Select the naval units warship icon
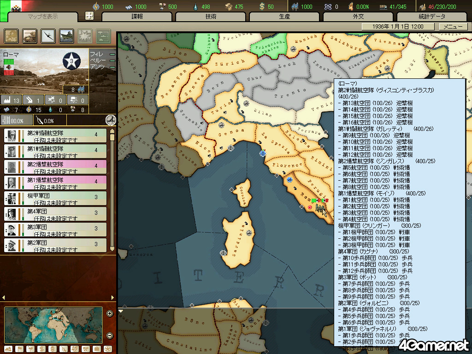Viewport: 472px width, 354px height. [x=66, y=36]
